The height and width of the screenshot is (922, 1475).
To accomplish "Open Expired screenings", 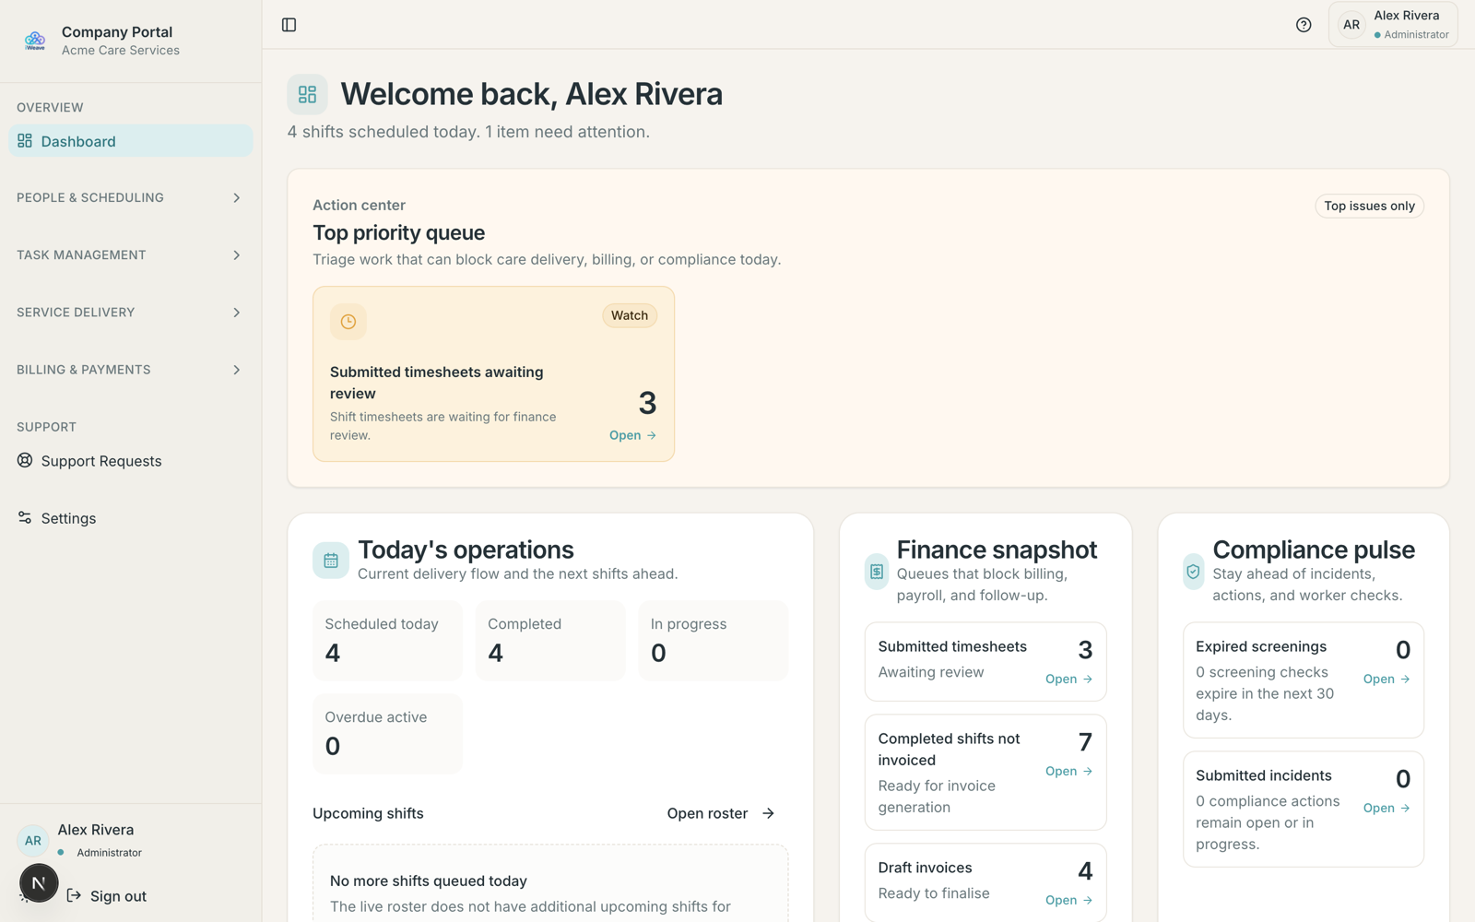I will click(x=1386, y=679).
